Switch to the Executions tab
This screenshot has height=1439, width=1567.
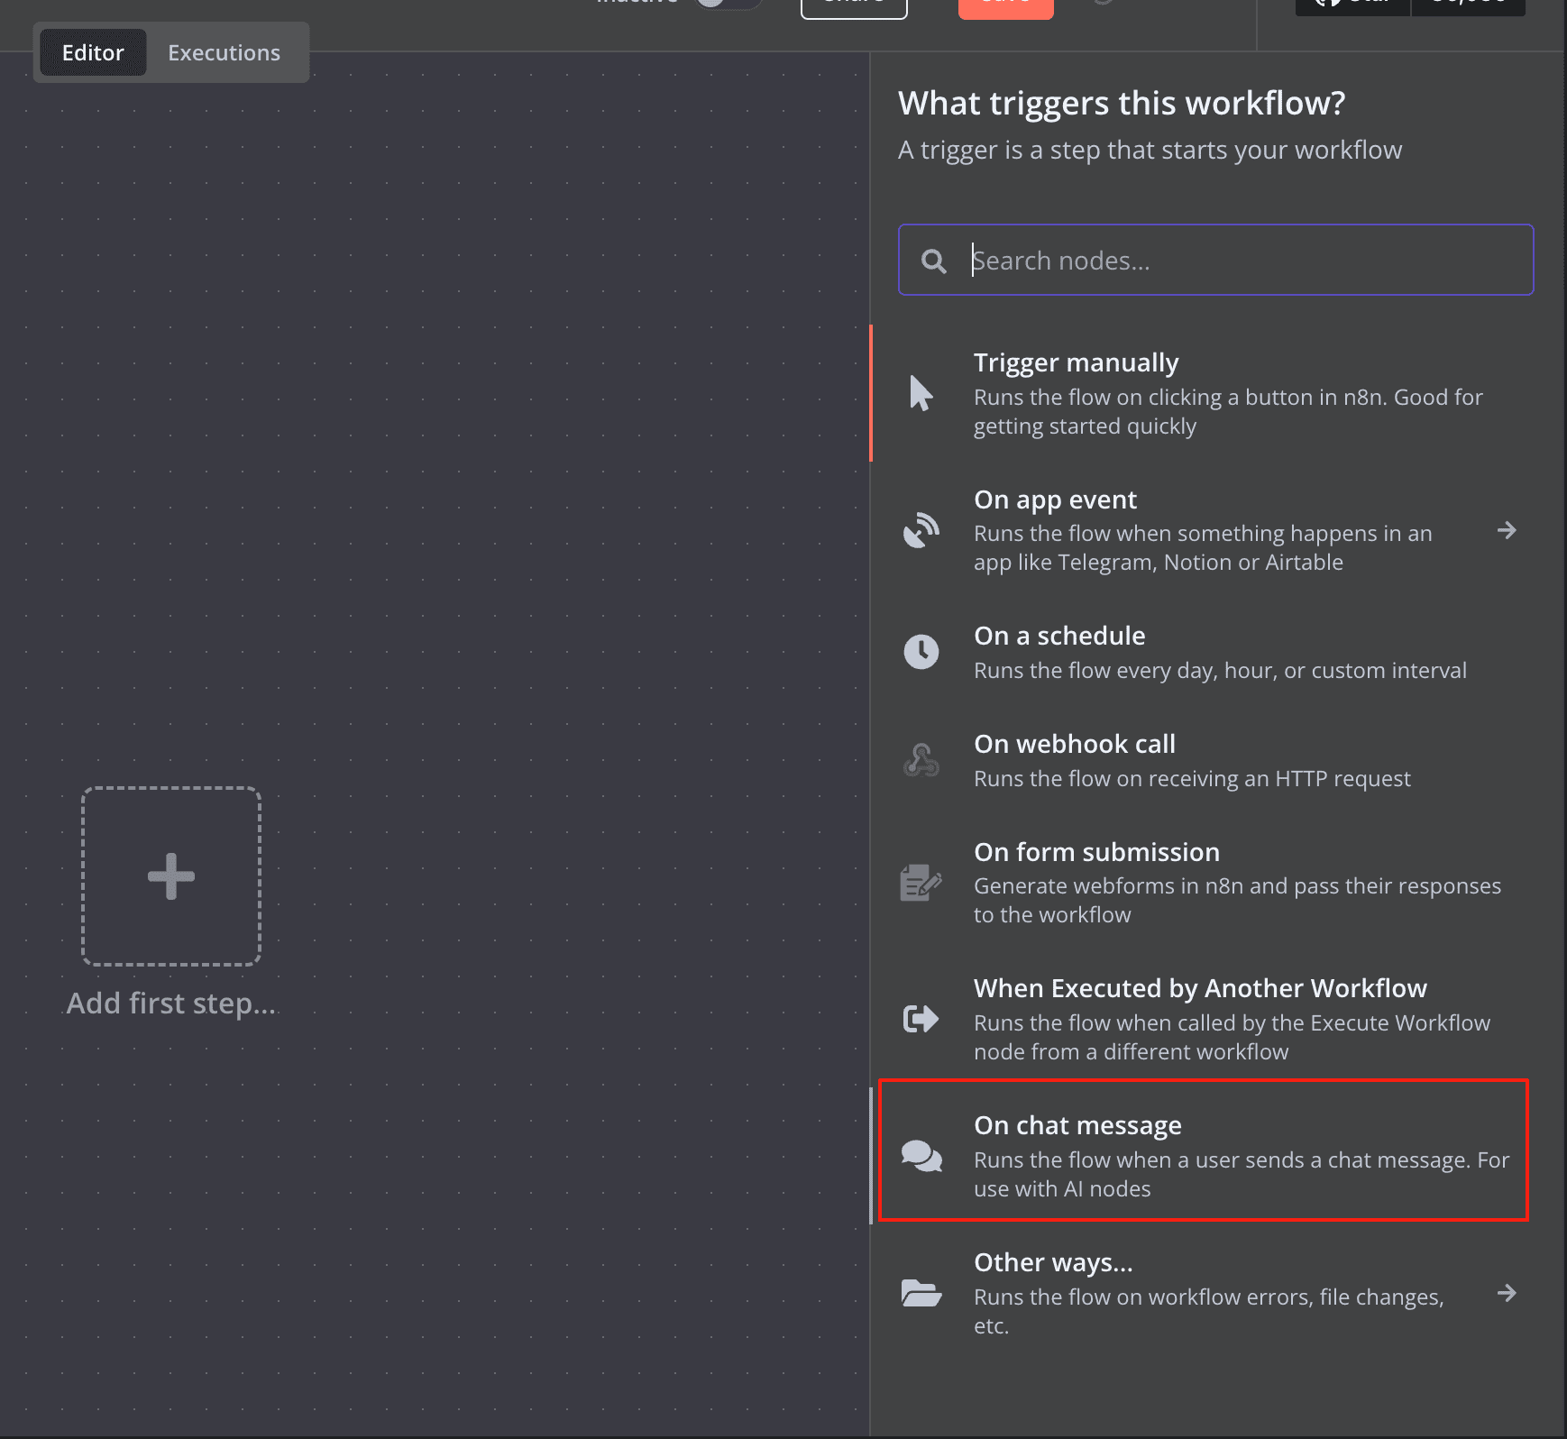pos(224,53)
